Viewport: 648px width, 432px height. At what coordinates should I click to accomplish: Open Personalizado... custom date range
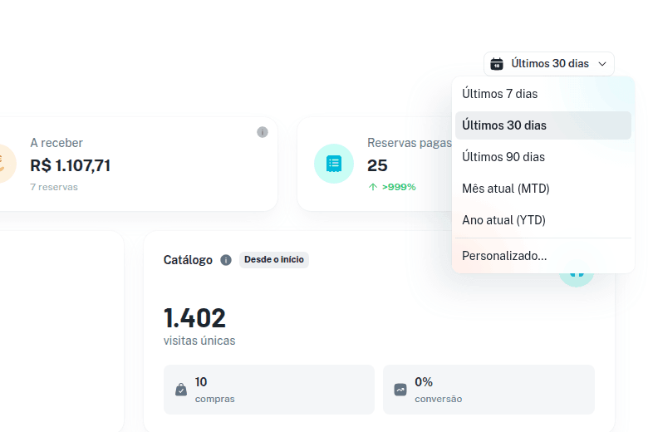tap(543, 256)
